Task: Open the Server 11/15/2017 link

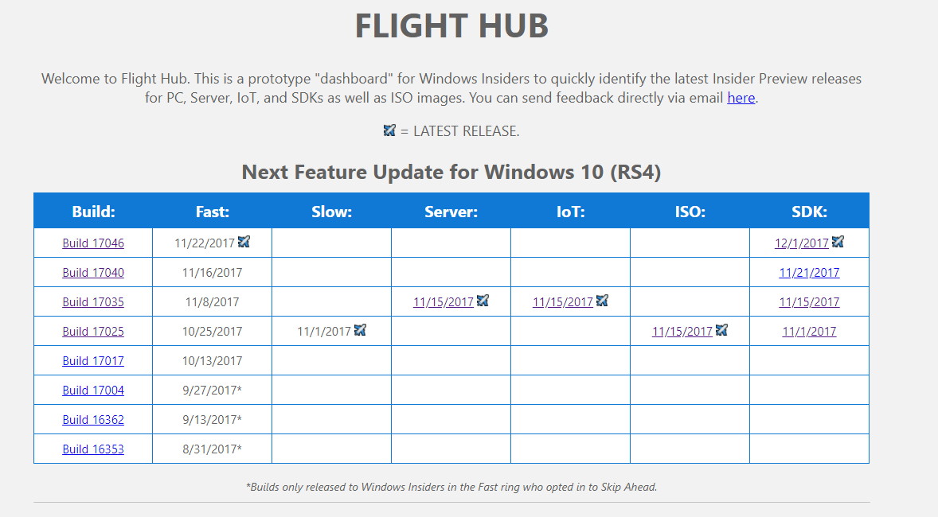Action: tap(444, 301)
